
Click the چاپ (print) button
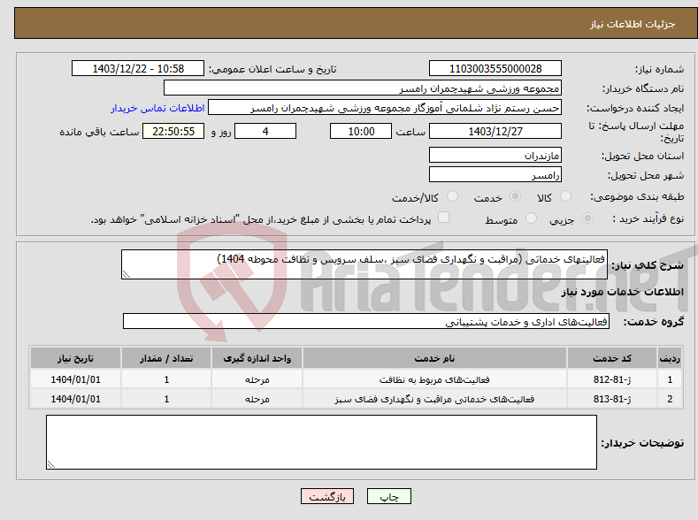pos(388,496)
